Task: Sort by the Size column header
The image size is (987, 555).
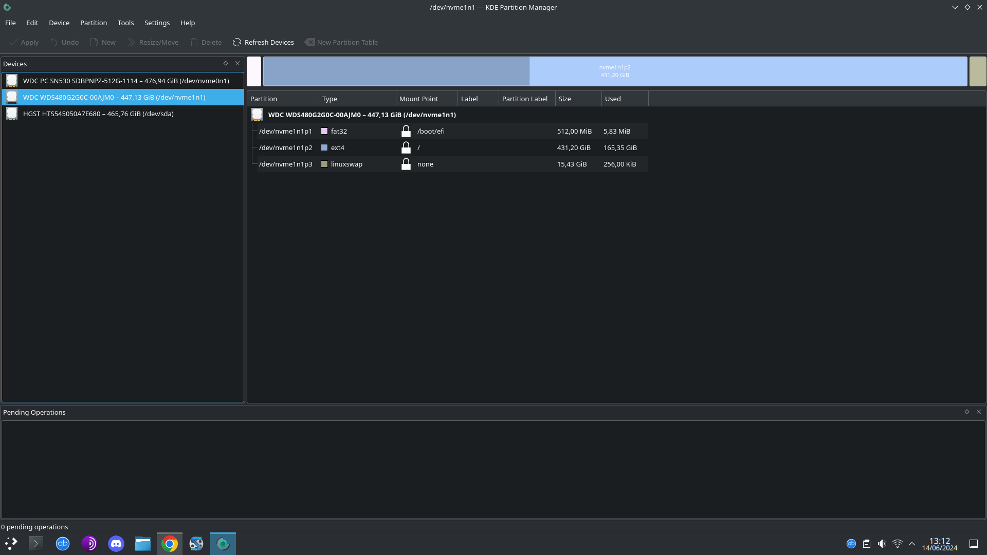Action: [x=577, y=99]
